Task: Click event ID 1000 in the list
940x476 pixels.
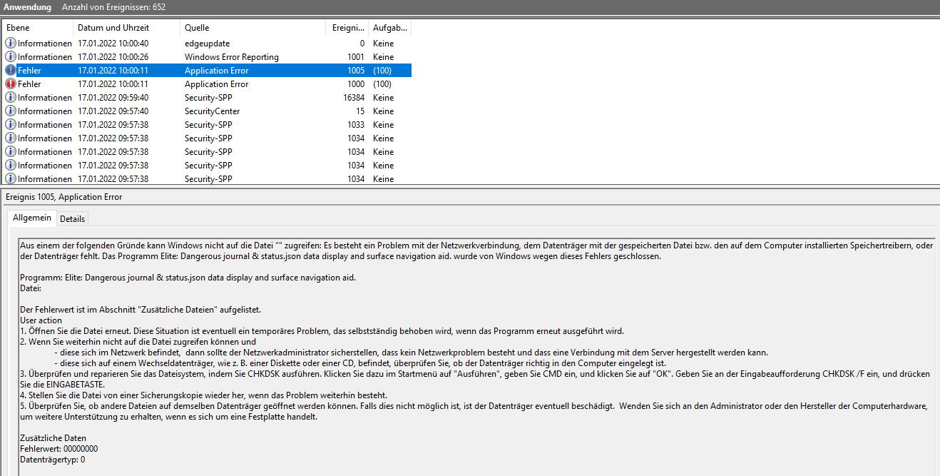Action: tap(356, 84)
